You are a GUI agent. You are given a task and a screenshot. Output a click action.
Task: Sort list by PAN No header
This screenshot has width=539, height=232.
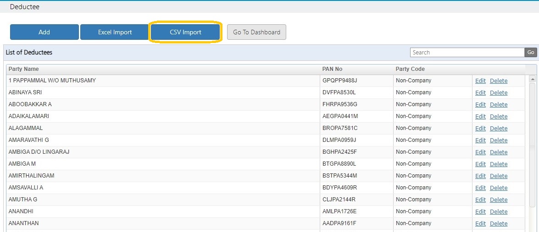point(332,69)
